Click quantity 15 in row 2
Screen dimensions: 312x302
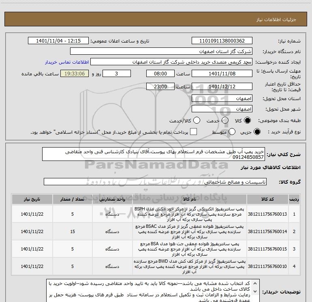coord(73,231)
